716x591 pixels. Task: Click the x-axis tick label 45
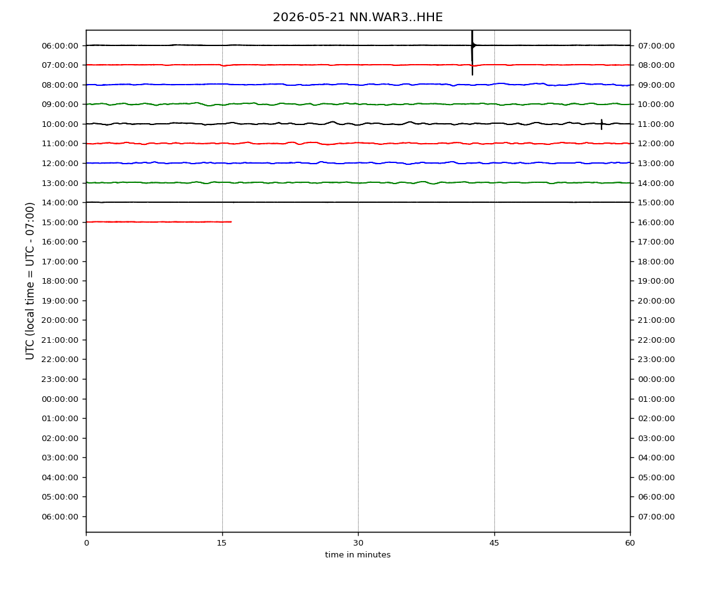[x=494, y=542]
